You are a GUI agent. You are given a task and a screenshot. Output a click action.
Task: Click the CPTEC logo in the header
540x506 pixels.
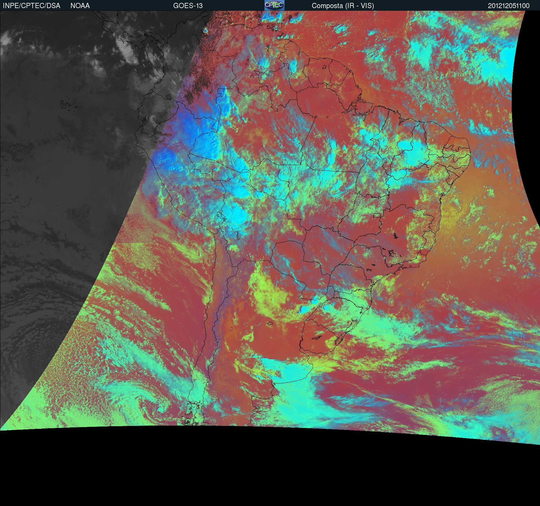(x=274, y=5)
